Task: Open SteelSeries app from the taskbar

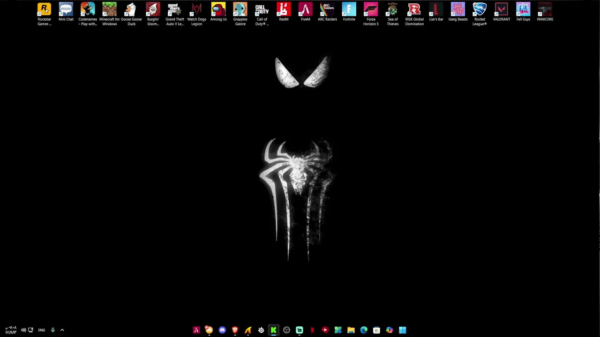Action: tap(261, 330)
